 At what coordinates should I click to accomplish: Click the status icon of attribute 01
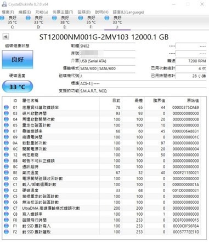[6, 107]
